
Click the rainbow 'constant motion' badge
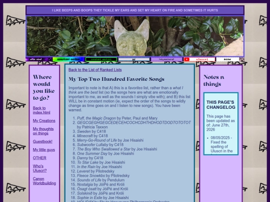pos(68,59)
